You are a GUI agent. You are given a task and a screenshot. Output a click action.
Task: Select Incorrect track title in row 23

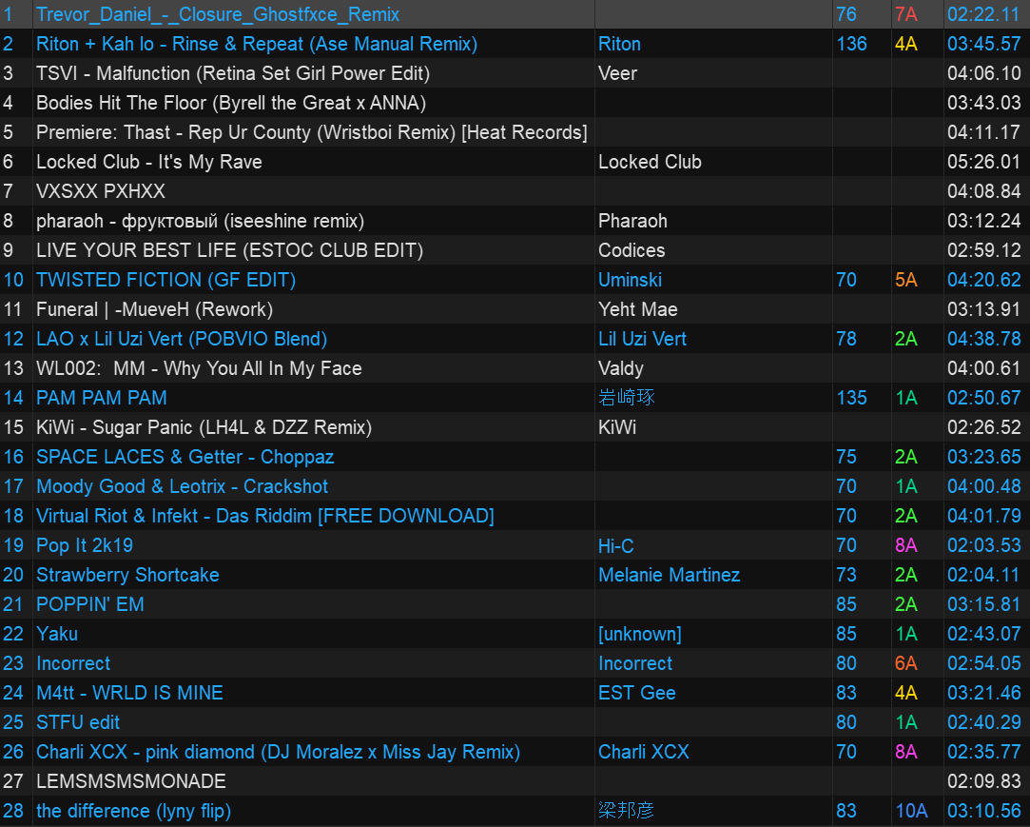(73, 663)
